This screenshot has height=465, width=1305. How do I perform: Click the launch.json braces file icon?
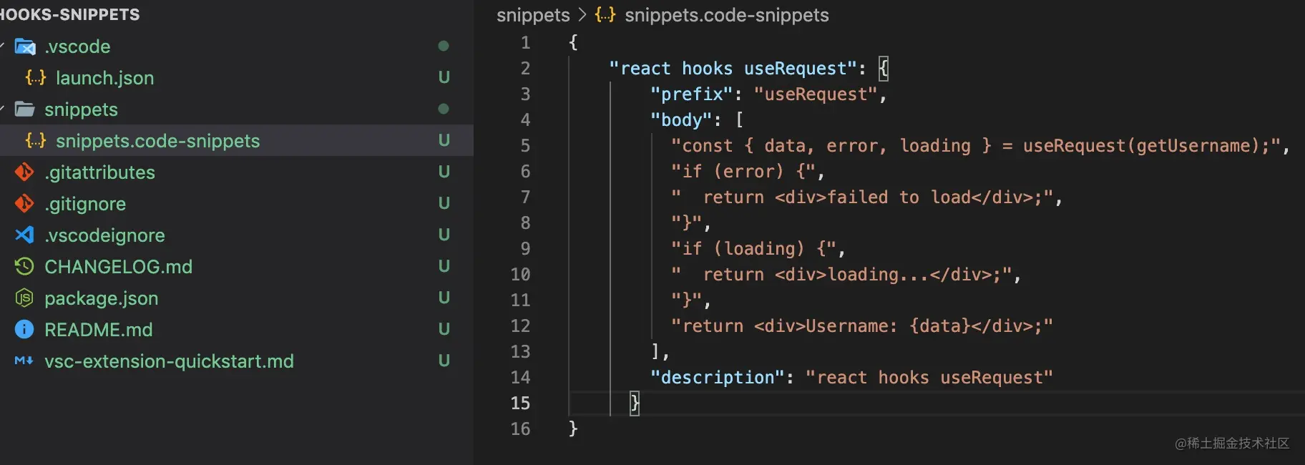point(36,77)
